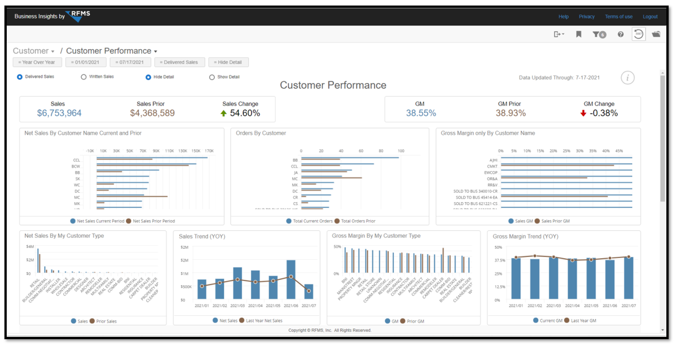677x352 pixels.
Task: Click the blue Sales GM legend dot
Action: [x=511, y=221]
